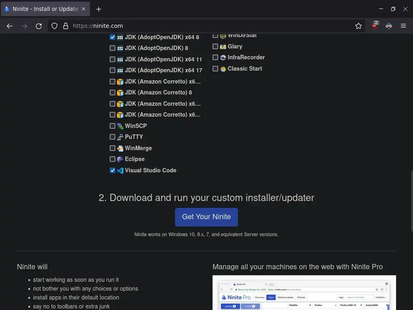Image resolution: width=413 pixels, height=310 pixels.
Task: Click the Get Your Ninite button
Action: [206, 217]
